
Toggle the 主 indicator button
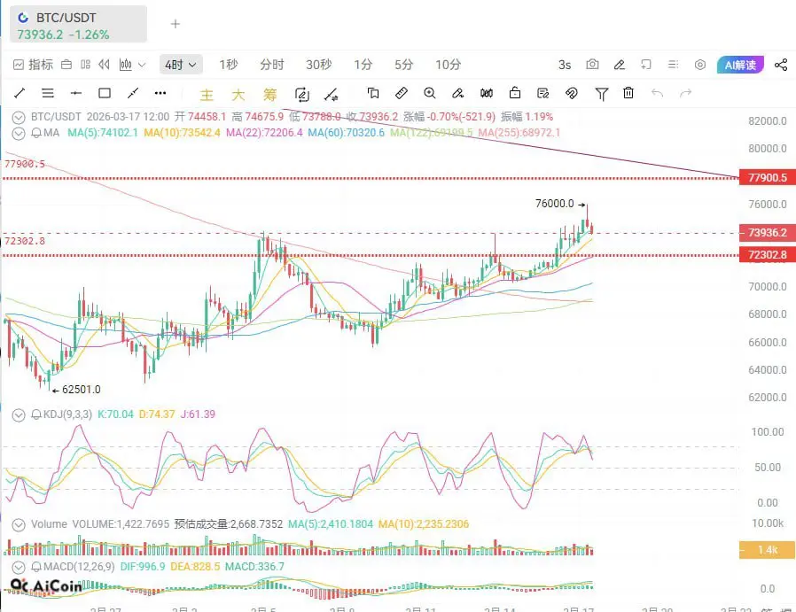[x=207, y=95]
